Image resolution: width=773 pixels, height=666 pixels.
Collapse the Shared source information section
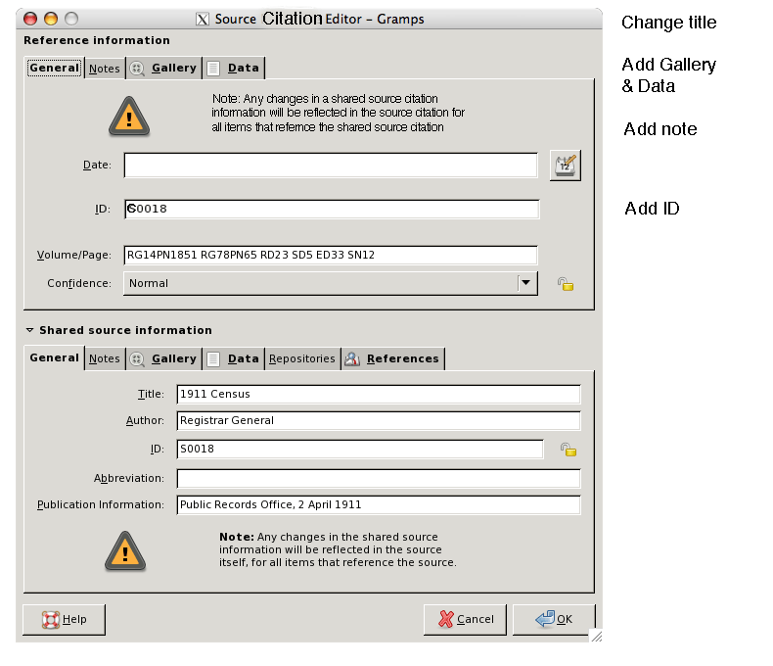[30, 330]
